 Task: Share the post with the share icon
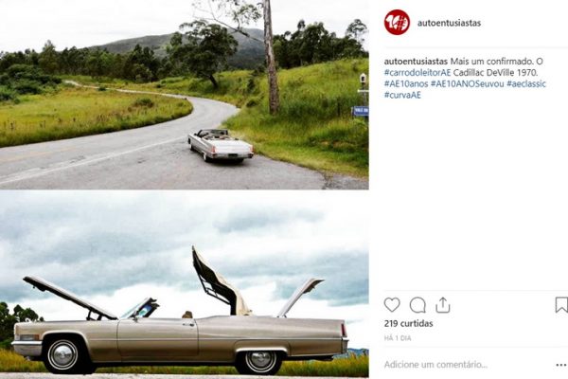[x=443, y=305]
